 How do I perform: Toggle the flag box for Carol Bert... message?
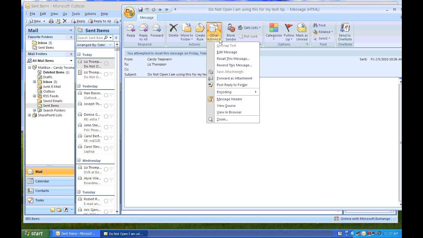[x=106, y=138]
